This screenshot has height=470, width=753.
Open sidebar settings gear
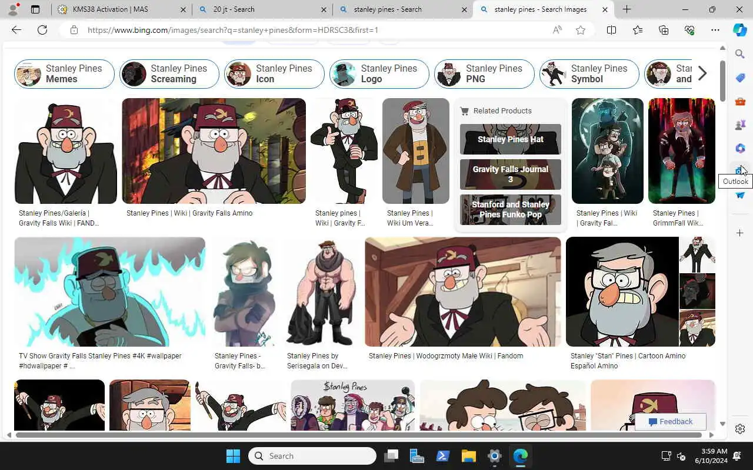pyautogui.click(x=740, y=429)
